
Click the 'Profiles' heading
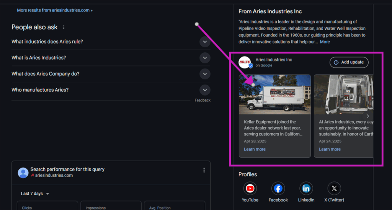pyautogui.click(x=248, y=174)
